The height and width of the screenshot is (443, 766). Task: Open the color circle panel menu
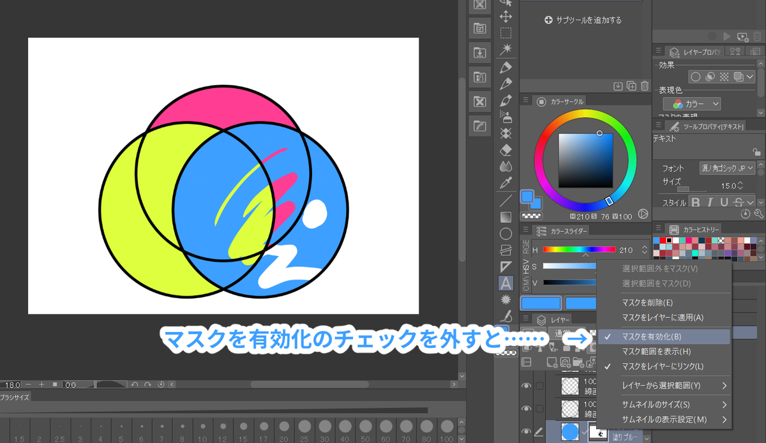tap(526, 101)
